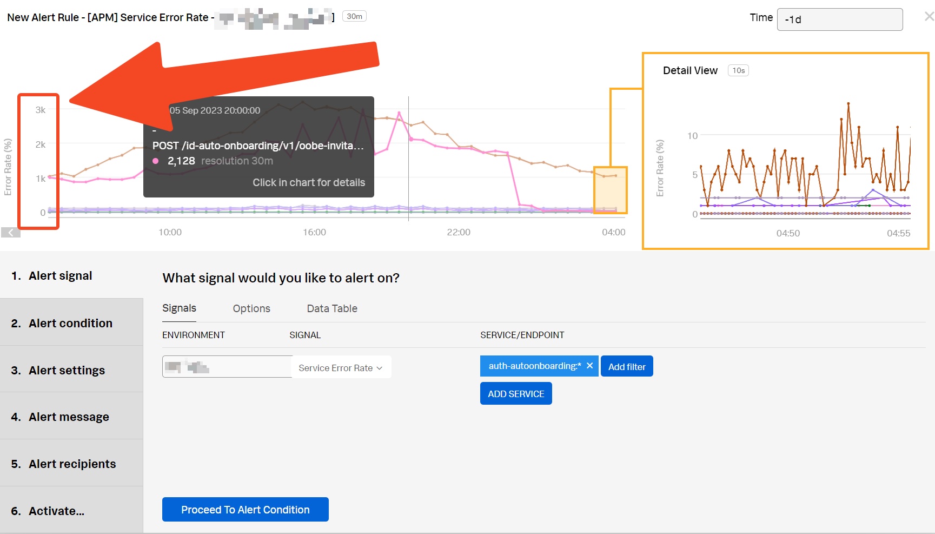The image size is (935, 534).
Task: Open the Service Error Rate signal dropdown
Action: 340,367
